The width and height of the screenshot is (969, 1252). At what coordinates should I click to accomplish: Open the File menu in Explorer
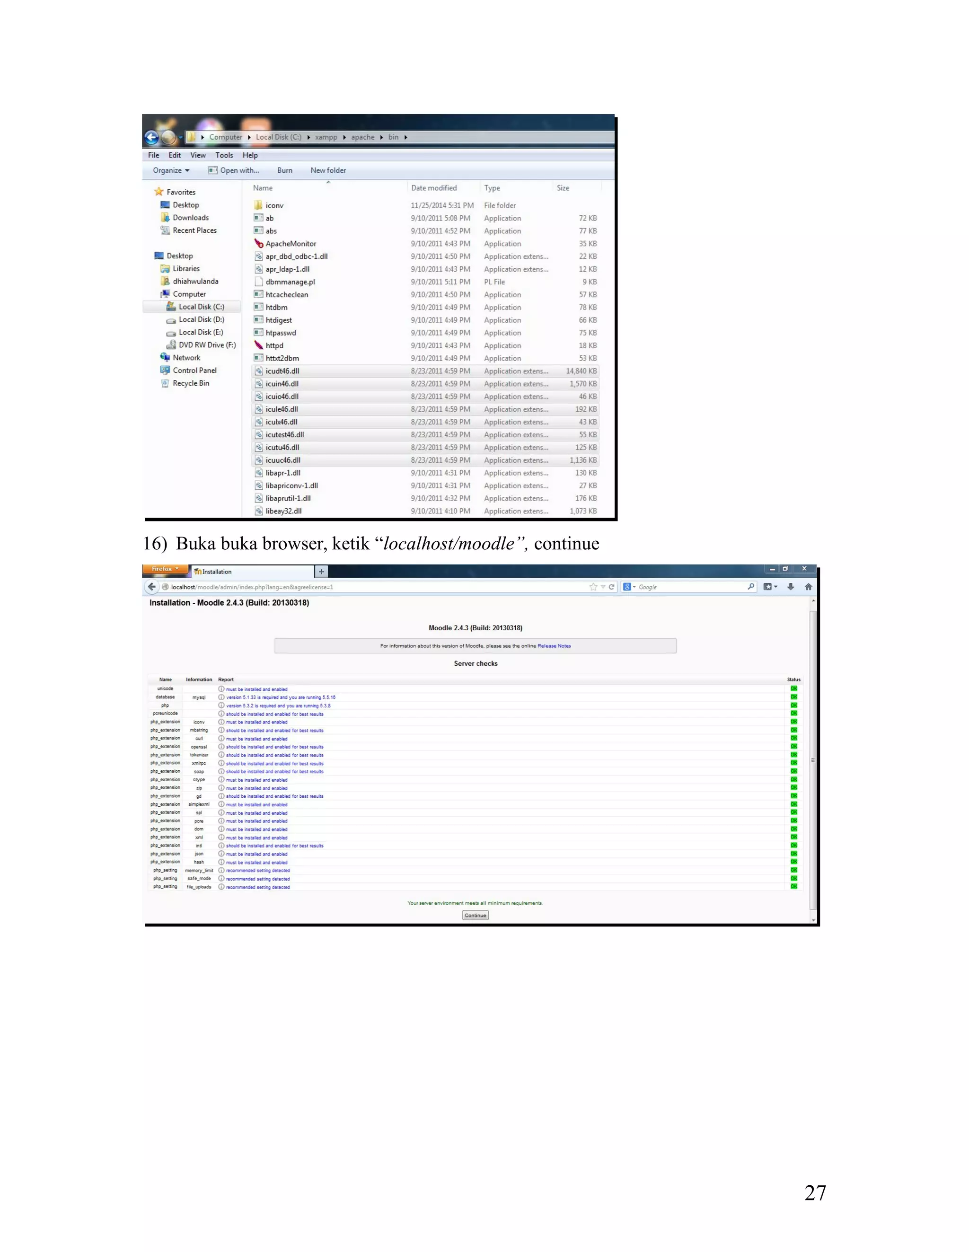point(154,155)
